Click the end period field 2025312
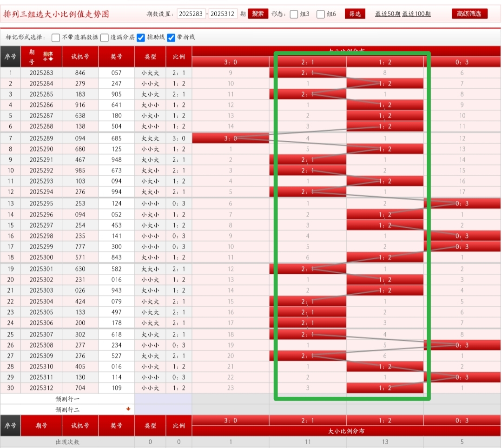The height and width of the screenshot is (448, 502). pyautogui.click(x=223, y=14)
